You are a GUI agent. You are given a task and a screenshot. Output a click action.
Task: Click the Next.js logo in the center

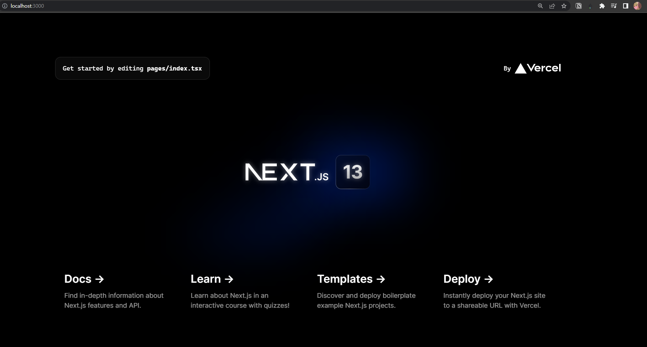click(x=287, y=172)
